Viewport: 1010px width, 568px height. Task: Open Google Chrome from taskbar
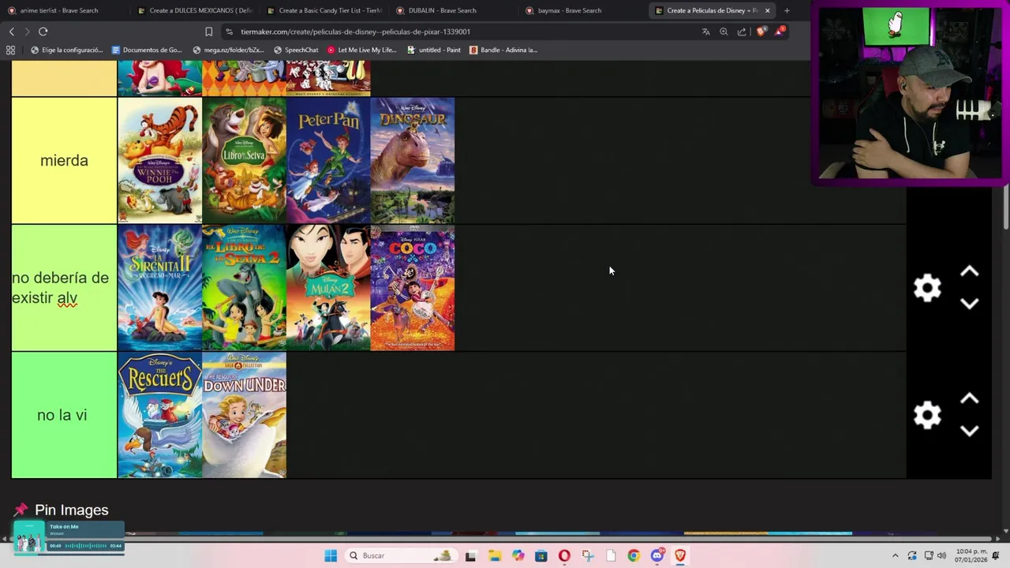coord(634,555)
